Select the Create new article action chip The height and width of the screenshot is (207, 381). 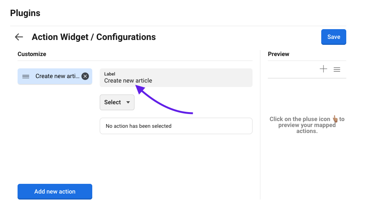tap(57, 76)
